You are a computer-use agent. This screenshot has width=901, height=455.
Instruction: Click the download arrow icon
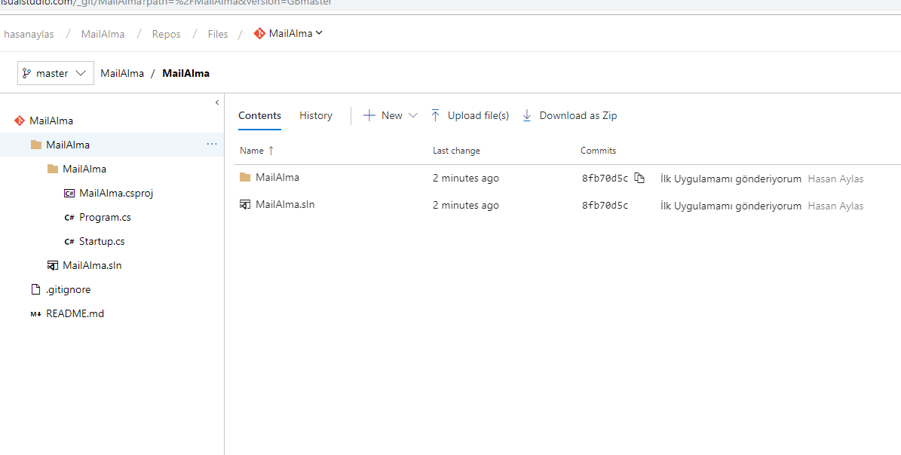pos(527,115)
